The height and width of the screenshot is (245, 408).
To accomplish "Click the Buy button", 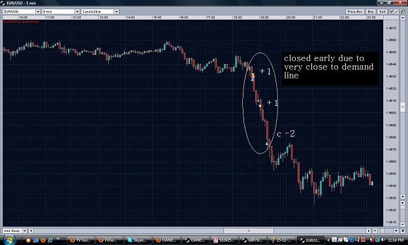I will tap(371, 12).
